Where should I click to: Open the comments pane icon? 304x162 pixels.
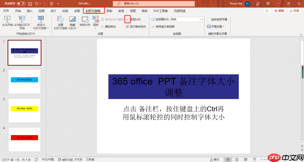tap(267, 11)
